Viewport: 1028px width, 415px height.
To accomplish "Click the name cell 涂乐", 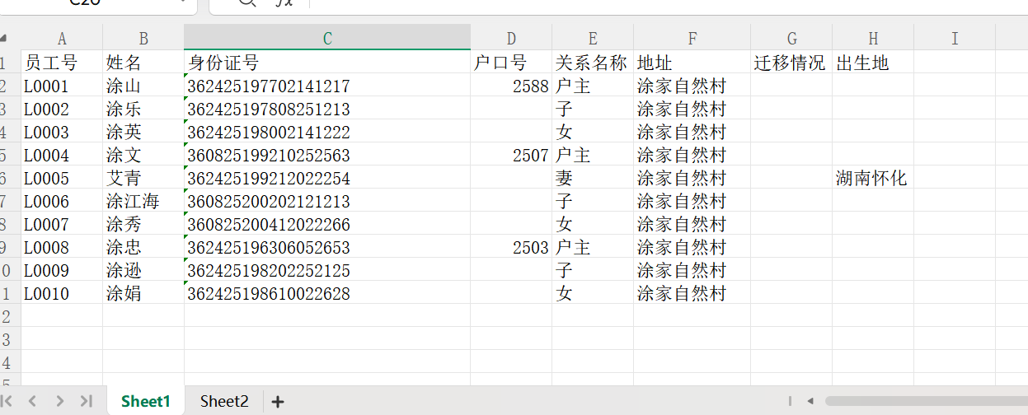I will 143,109.
